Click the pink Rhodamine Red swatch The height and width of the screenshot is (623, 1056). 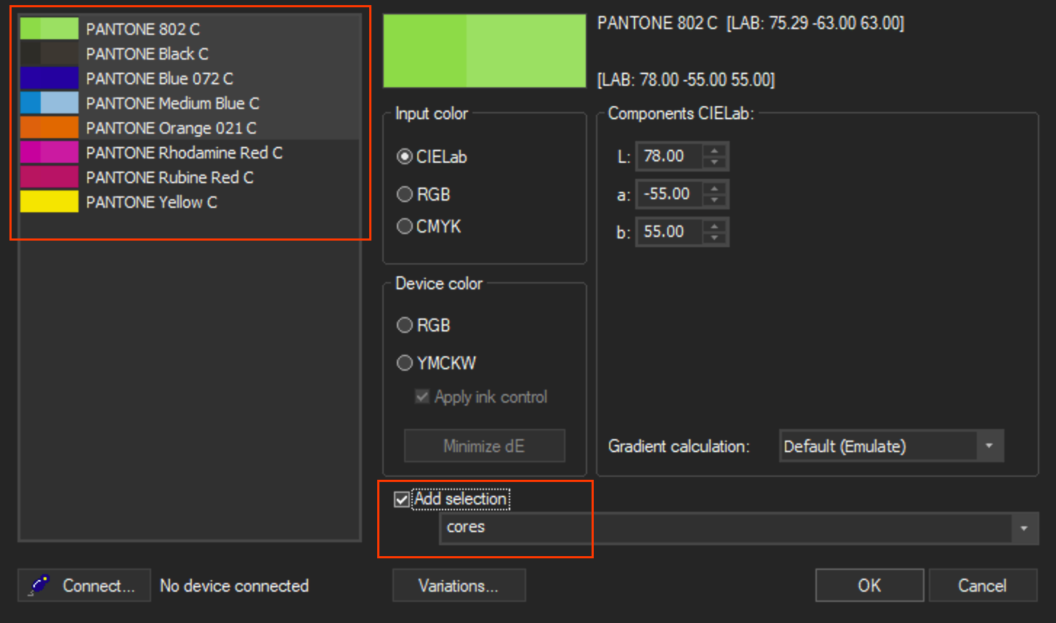(49, 153)
